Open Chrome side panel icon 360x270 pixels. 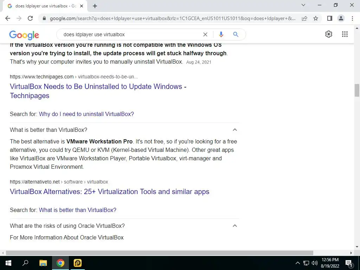(330, 18)
